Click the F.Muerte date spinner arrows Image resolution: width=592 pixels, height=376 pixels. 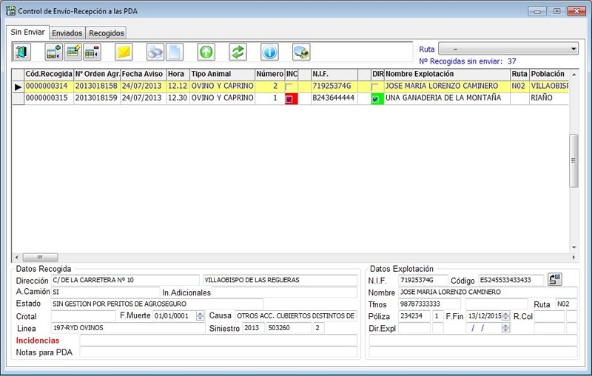200,316
